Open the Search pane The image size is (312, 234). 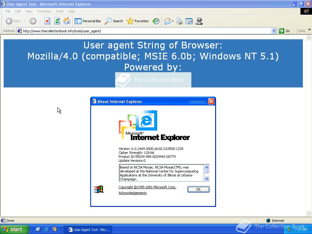114,21
